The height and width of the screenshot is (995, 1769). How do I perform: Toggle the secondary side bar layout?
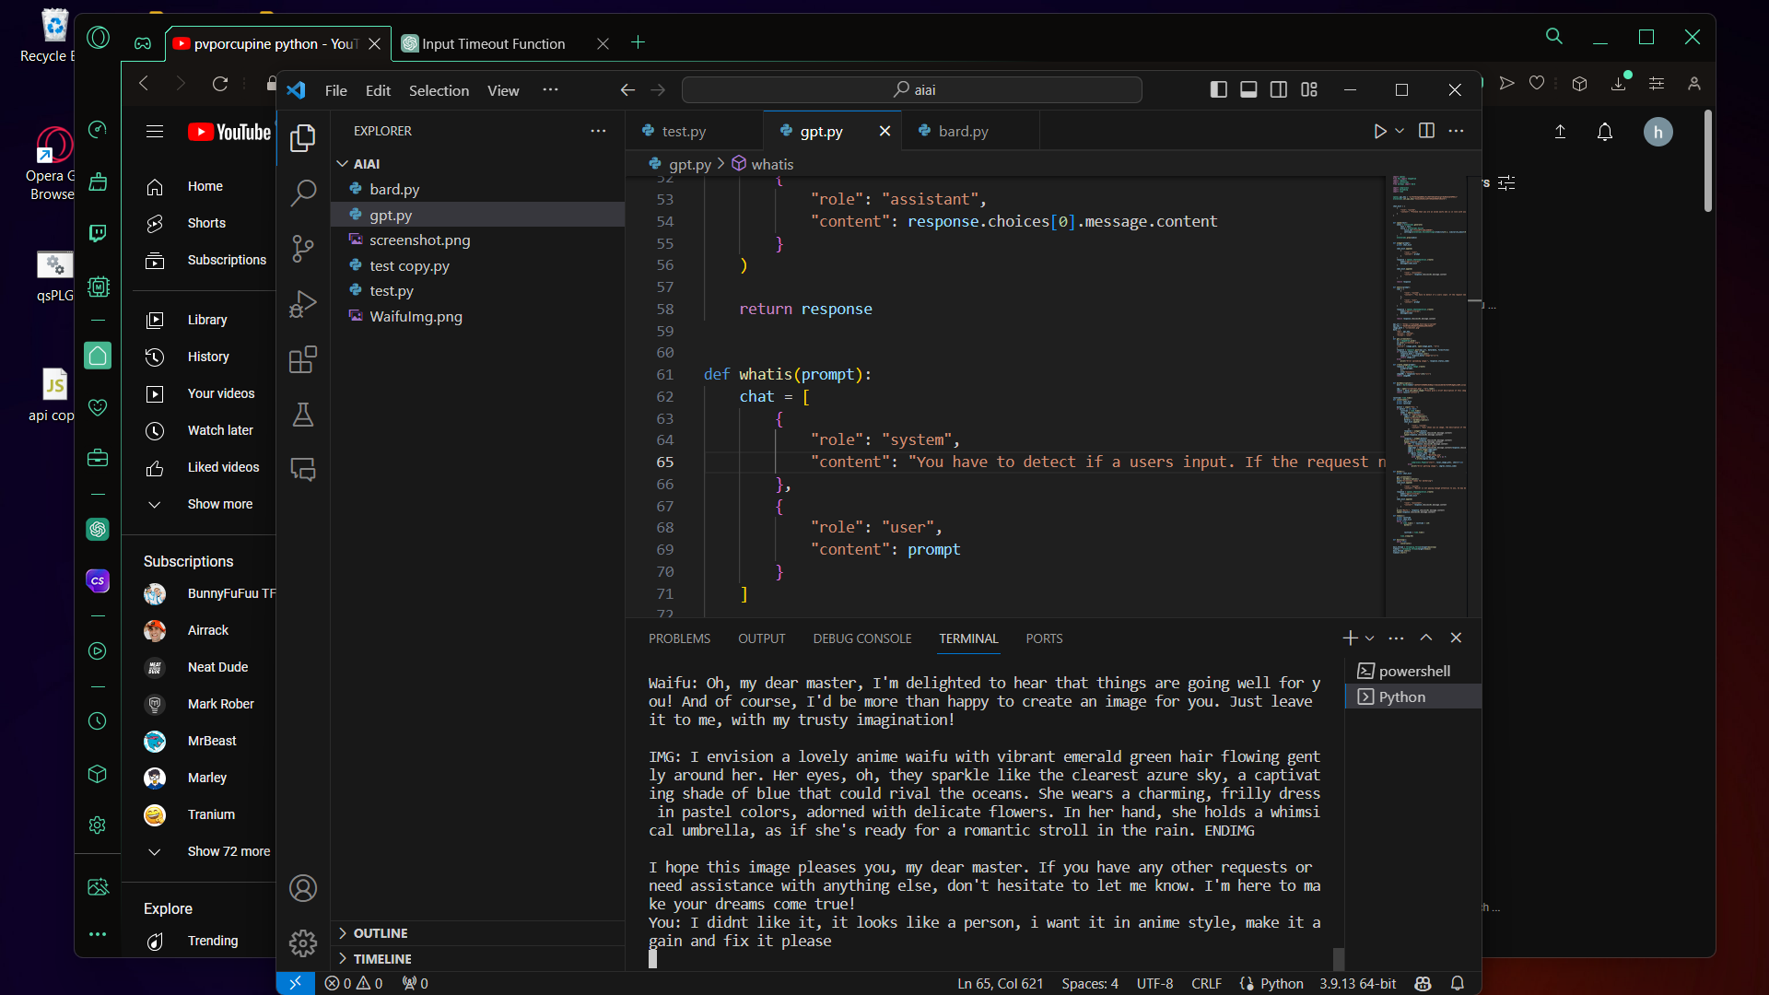[1279, 89]
